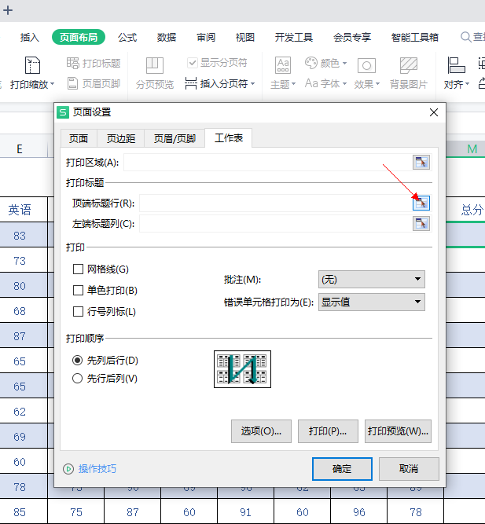The image size is (485, 524).
Task: Close the Page Setup dialog
Action: (x=434, y=112)
